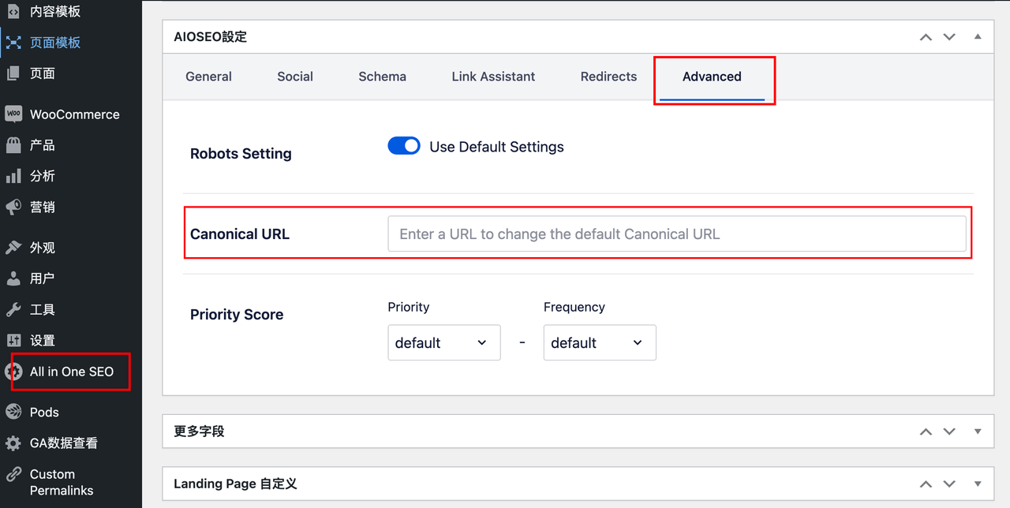This screenshot has height=508, width=1010.
Task: Switch to the General tab
Action: tap(208, 77)
